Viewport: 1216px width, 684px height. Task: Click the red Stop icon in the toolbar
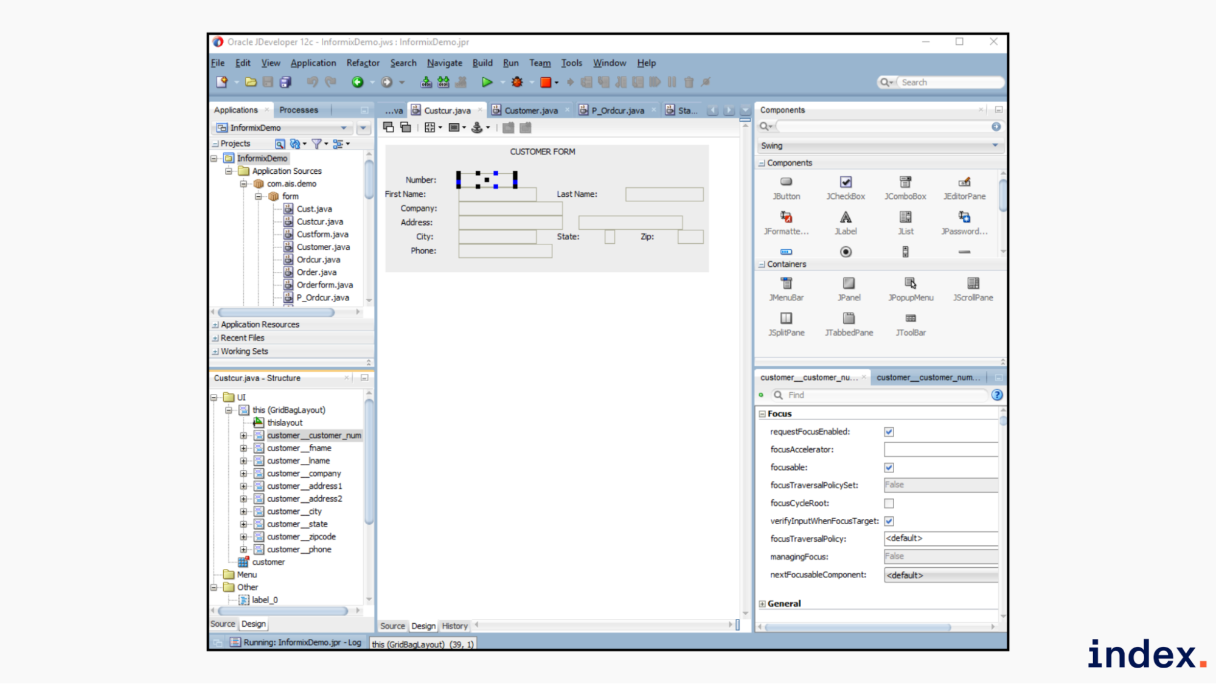point(546,82)
